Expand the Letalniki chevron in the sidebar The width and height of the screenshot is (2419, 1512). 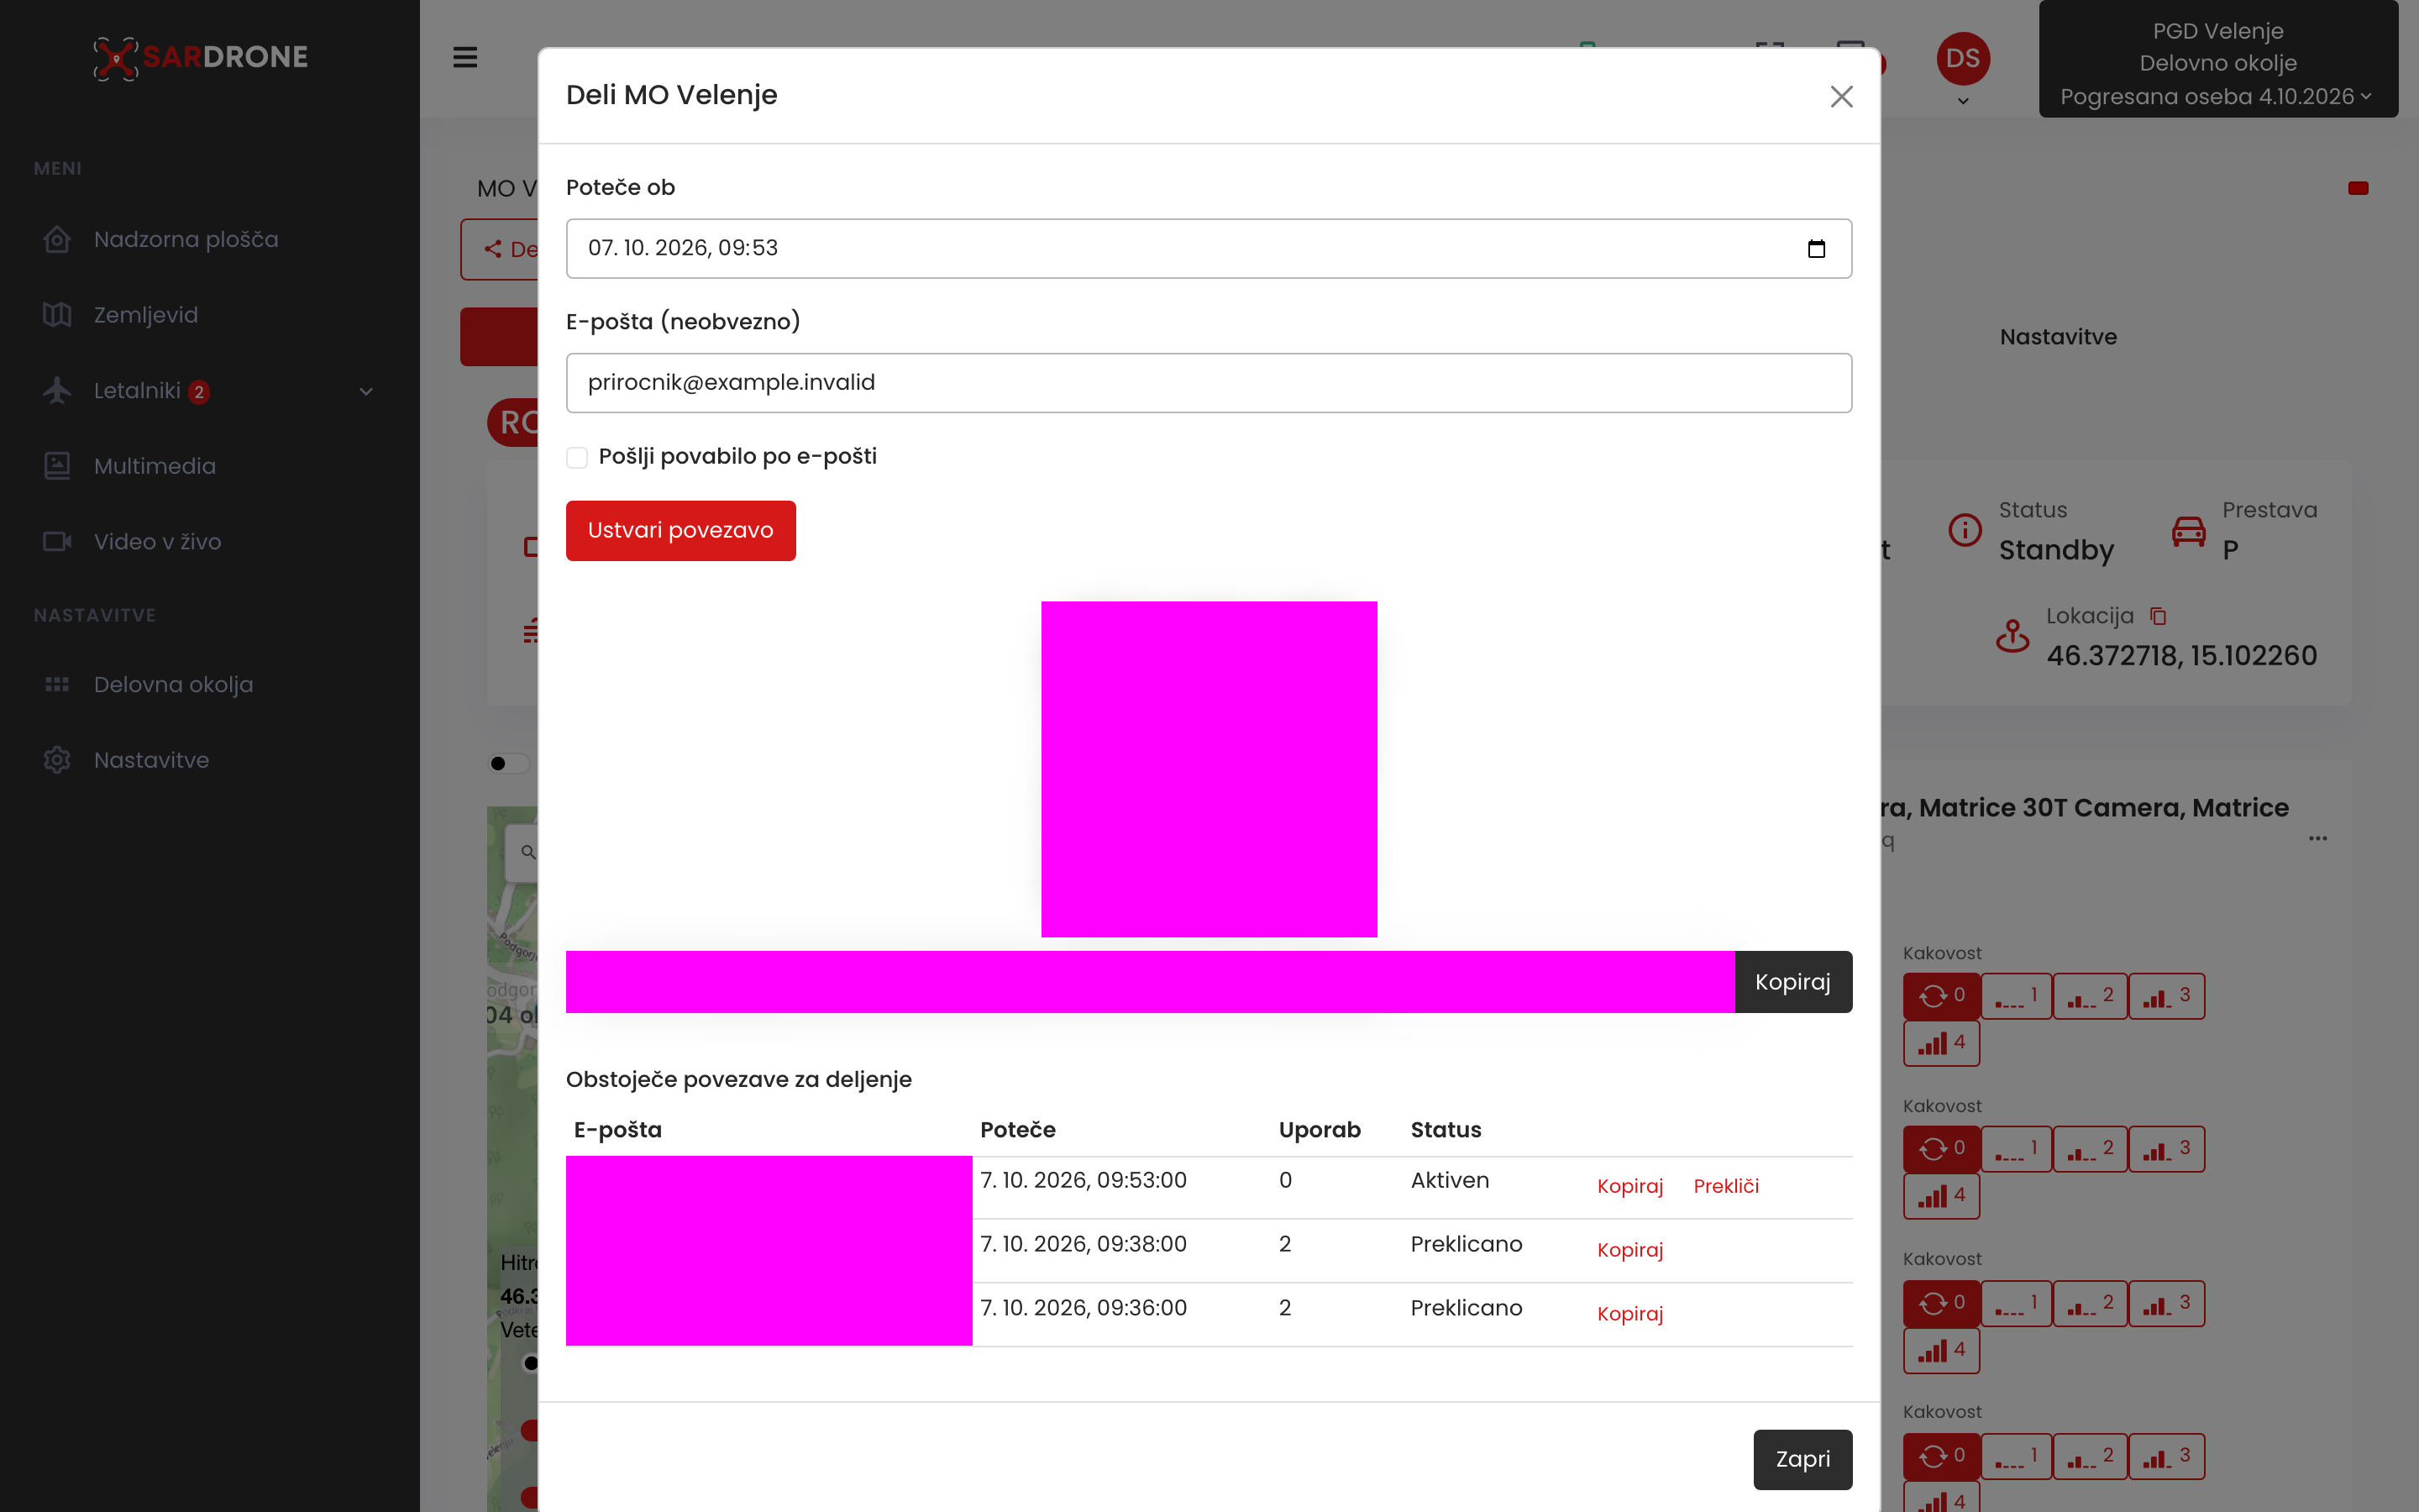(366, 391)
